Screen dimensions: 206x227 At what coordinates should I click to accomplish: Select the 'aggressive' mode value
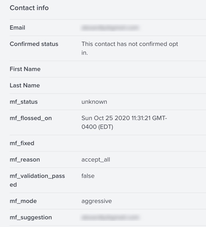pos(97,201)
